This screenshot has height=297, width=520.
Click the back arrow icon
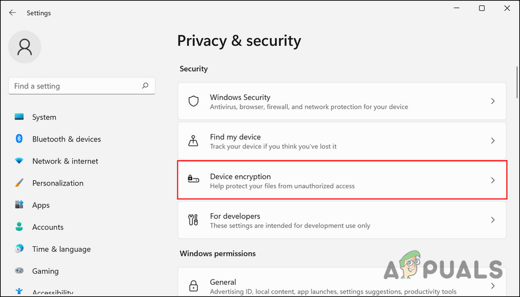coord(12,13)
